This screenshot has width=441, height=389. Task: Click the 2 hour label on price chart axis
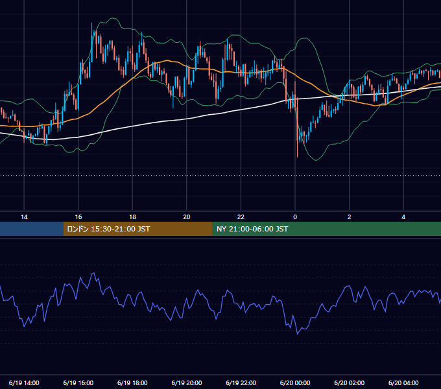pos(350,217)
